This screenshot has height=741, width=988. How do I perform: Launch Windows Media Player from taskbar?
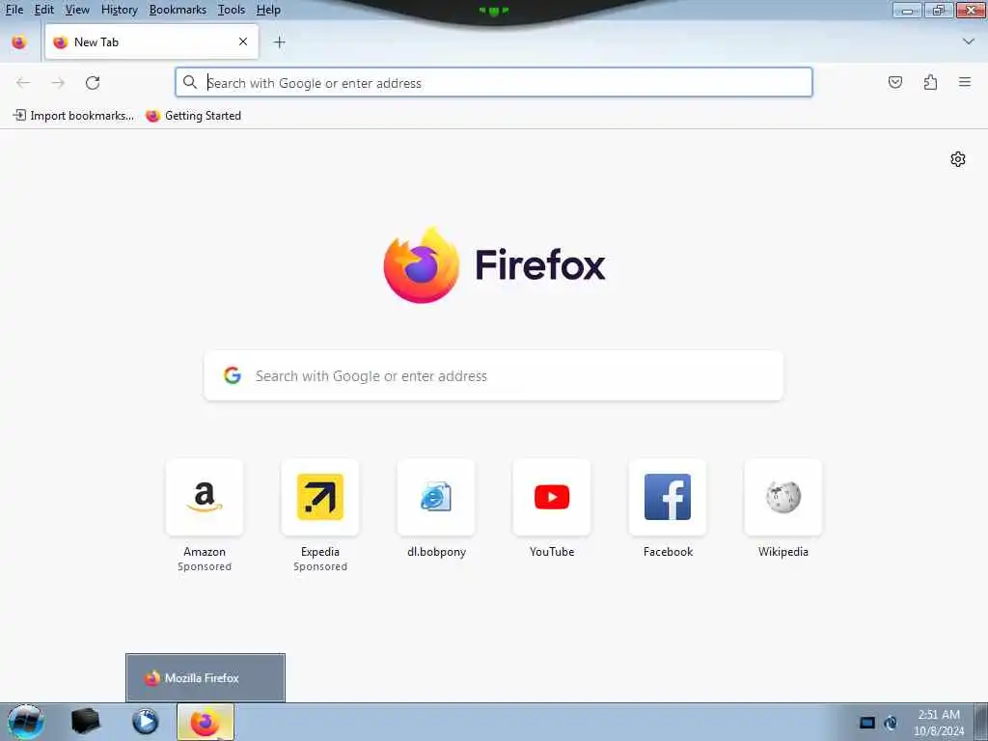pos(146,722)
